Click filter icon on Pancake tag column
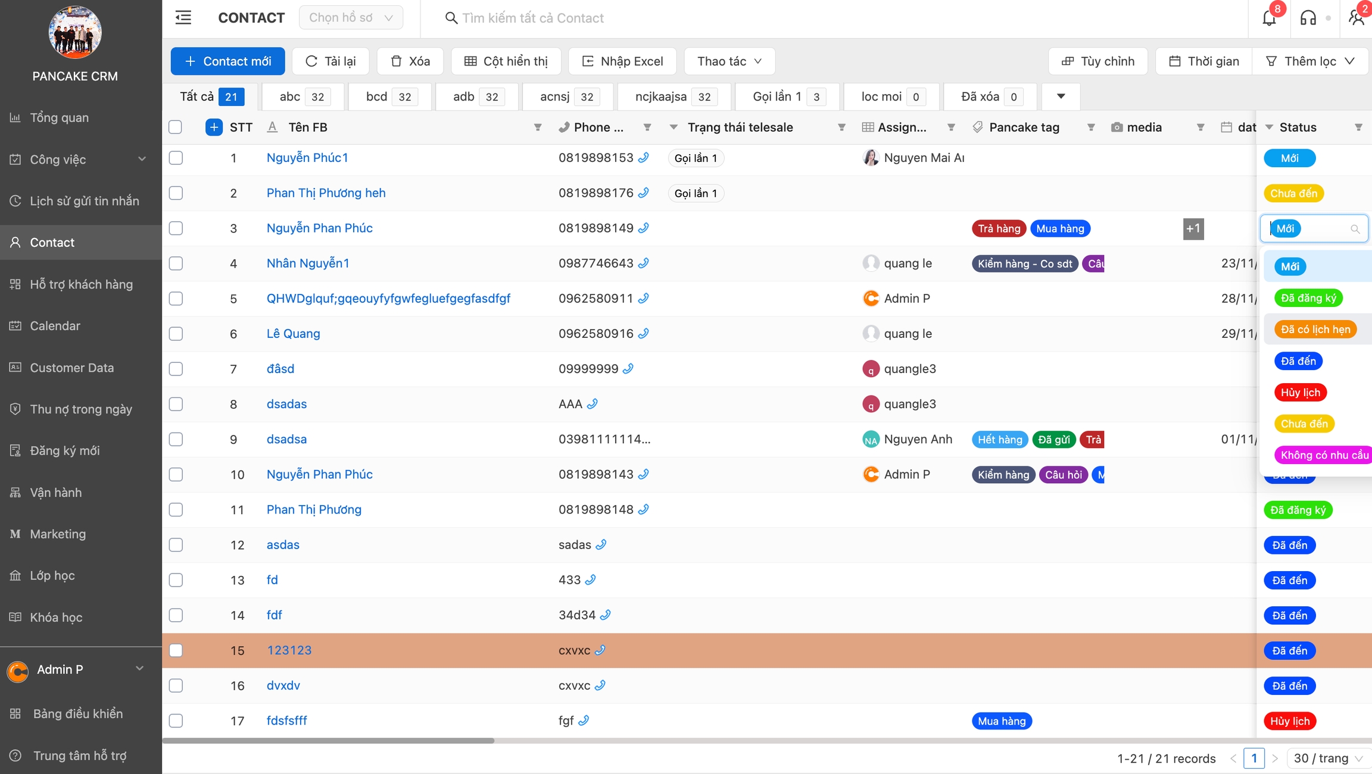Screen dimensions: 1372x774 coord(1090,127)
